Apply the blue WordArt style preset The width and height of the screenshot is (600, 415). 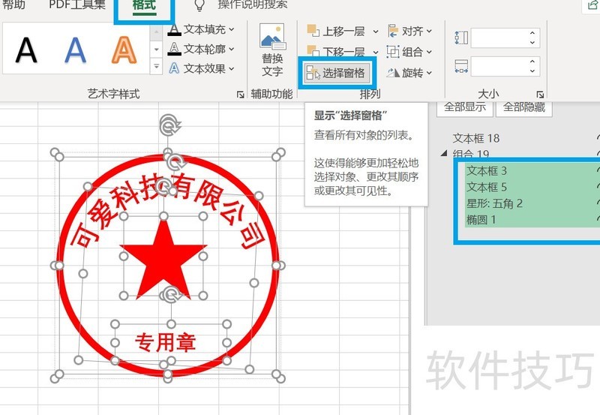pyautogui.click(x=76, y=50)
